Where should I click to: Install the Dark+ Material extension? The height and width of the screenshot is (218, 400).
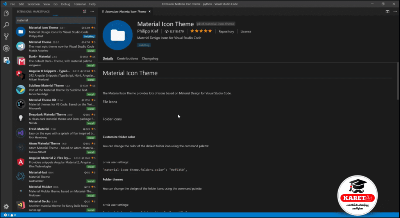pyautogui.click(x=91, y=65)
